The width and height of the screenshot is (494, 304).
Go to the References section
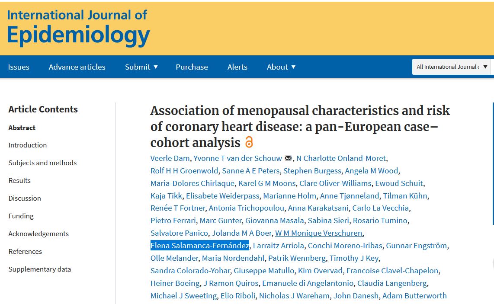(25, 252)
